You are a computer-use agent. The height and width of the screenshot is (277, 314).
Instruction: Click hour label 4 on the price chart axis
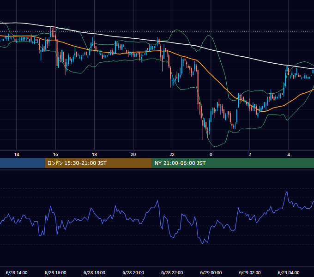pos(289,155)
